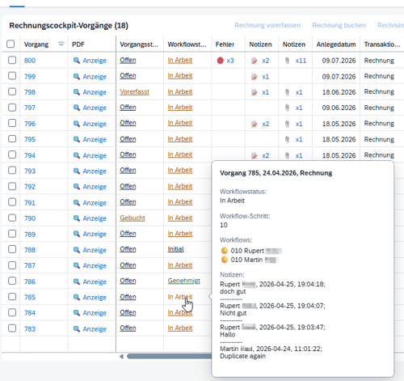
Task: Click the Fehler column header
Action: 225,44
